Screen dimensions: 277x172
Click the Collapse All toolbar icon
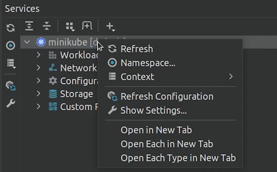46,26
